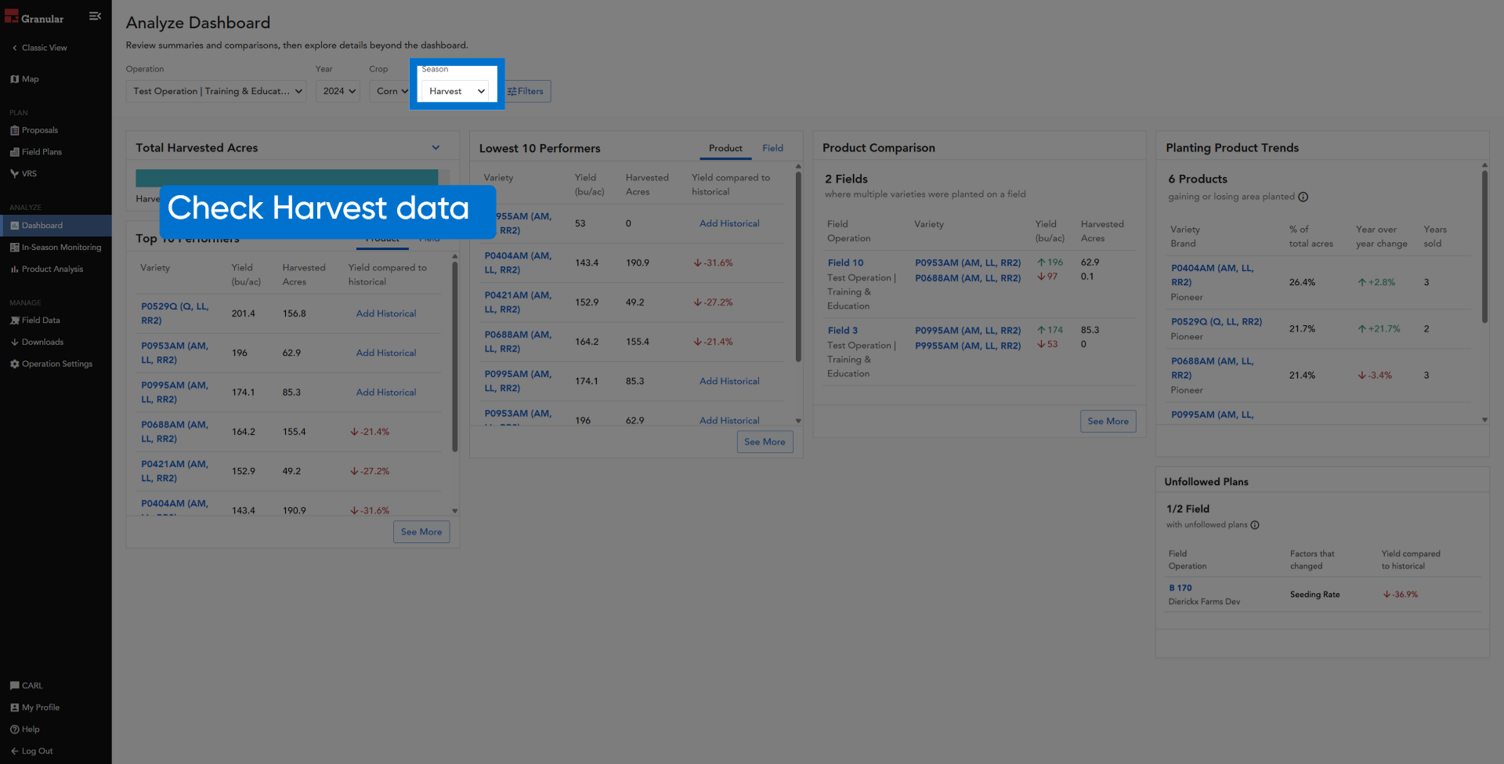The height and width of the screenshot is (764, 1504).
Task: Open CARL chat
Action: 27,686
